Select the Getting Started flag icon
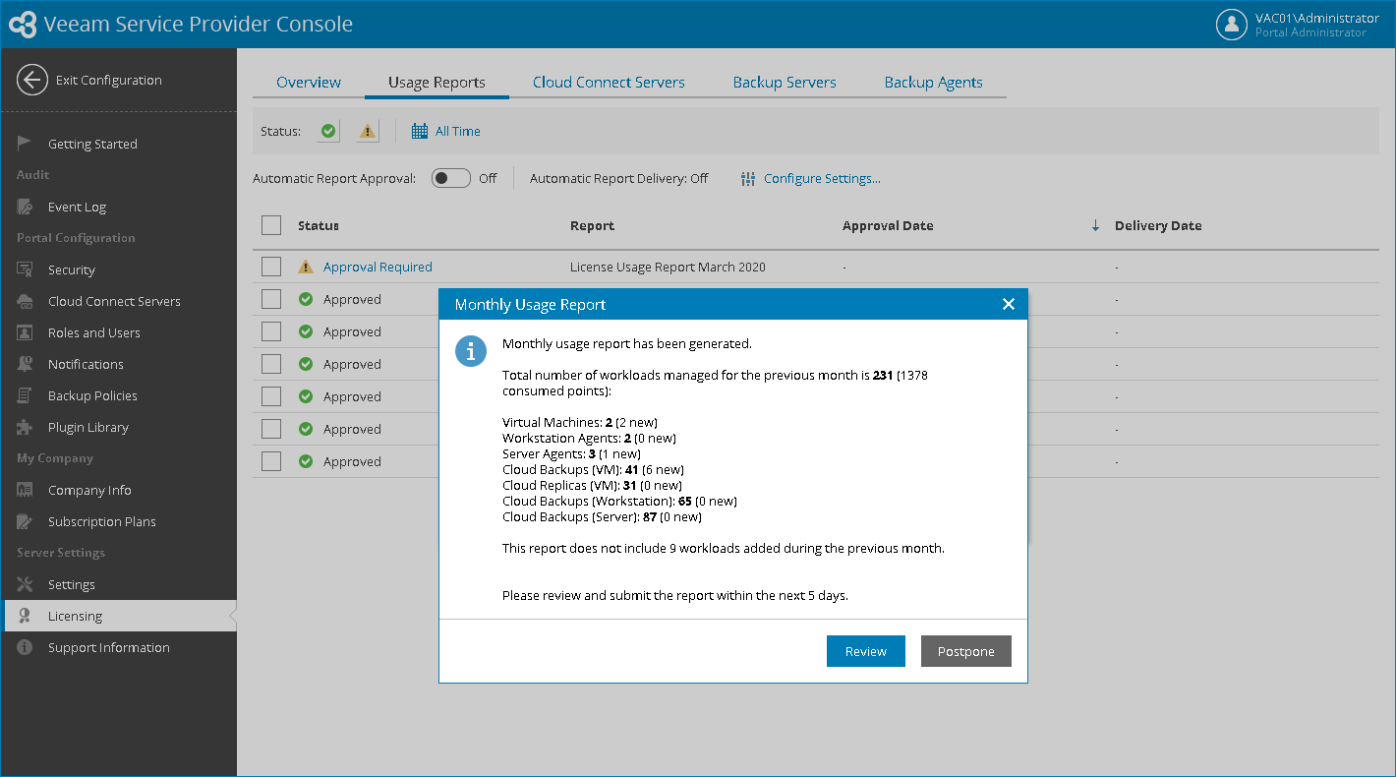This screenshot has height=777, width=1396. pyautogui.click(x=26, y=144)
